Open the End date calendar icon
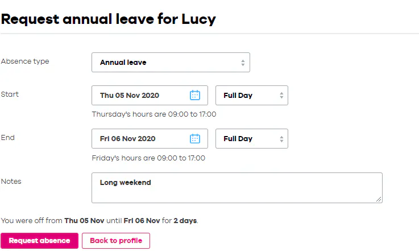 pos(195,138)
